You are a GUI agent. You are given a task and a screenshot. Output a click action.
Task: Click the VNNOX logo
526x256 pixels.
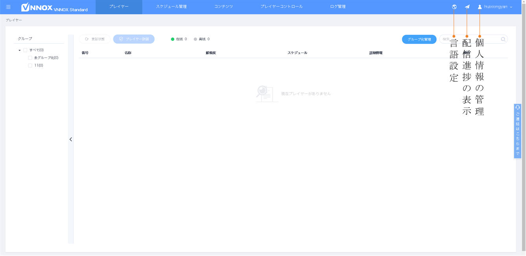pos(37,7)
